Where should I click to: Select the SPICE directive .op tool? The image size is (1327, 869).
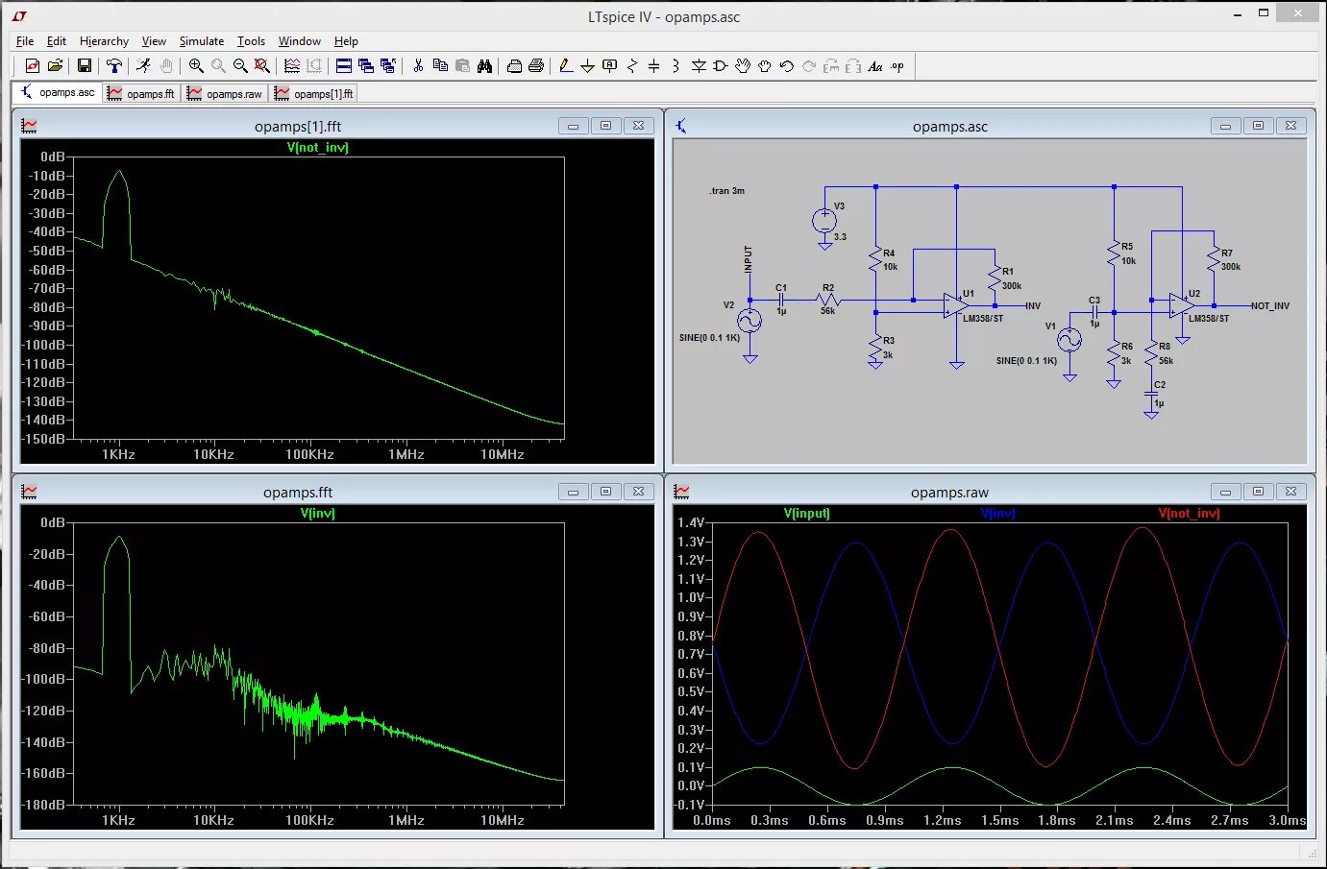(x=897, y=66)
